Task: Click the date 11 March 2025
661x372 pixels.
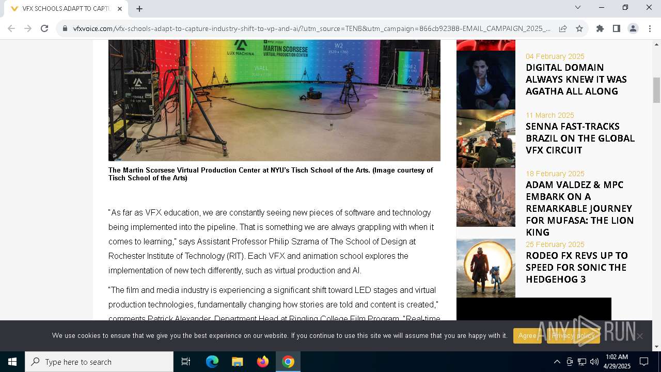Action: (x=550, y=115)
